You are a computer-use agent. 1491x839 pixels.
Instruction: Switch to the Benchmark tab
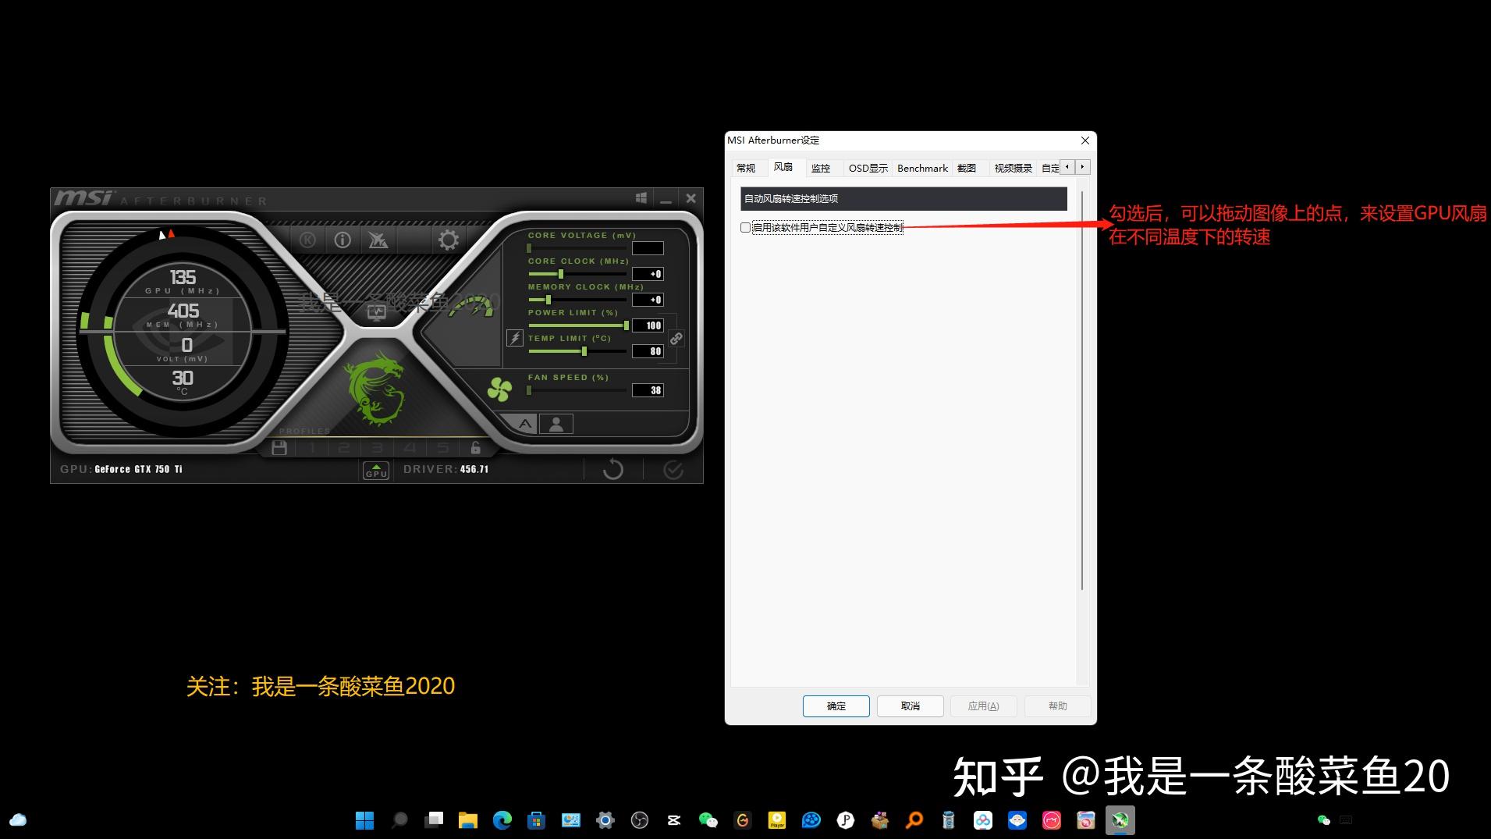(x=921, y=168)
